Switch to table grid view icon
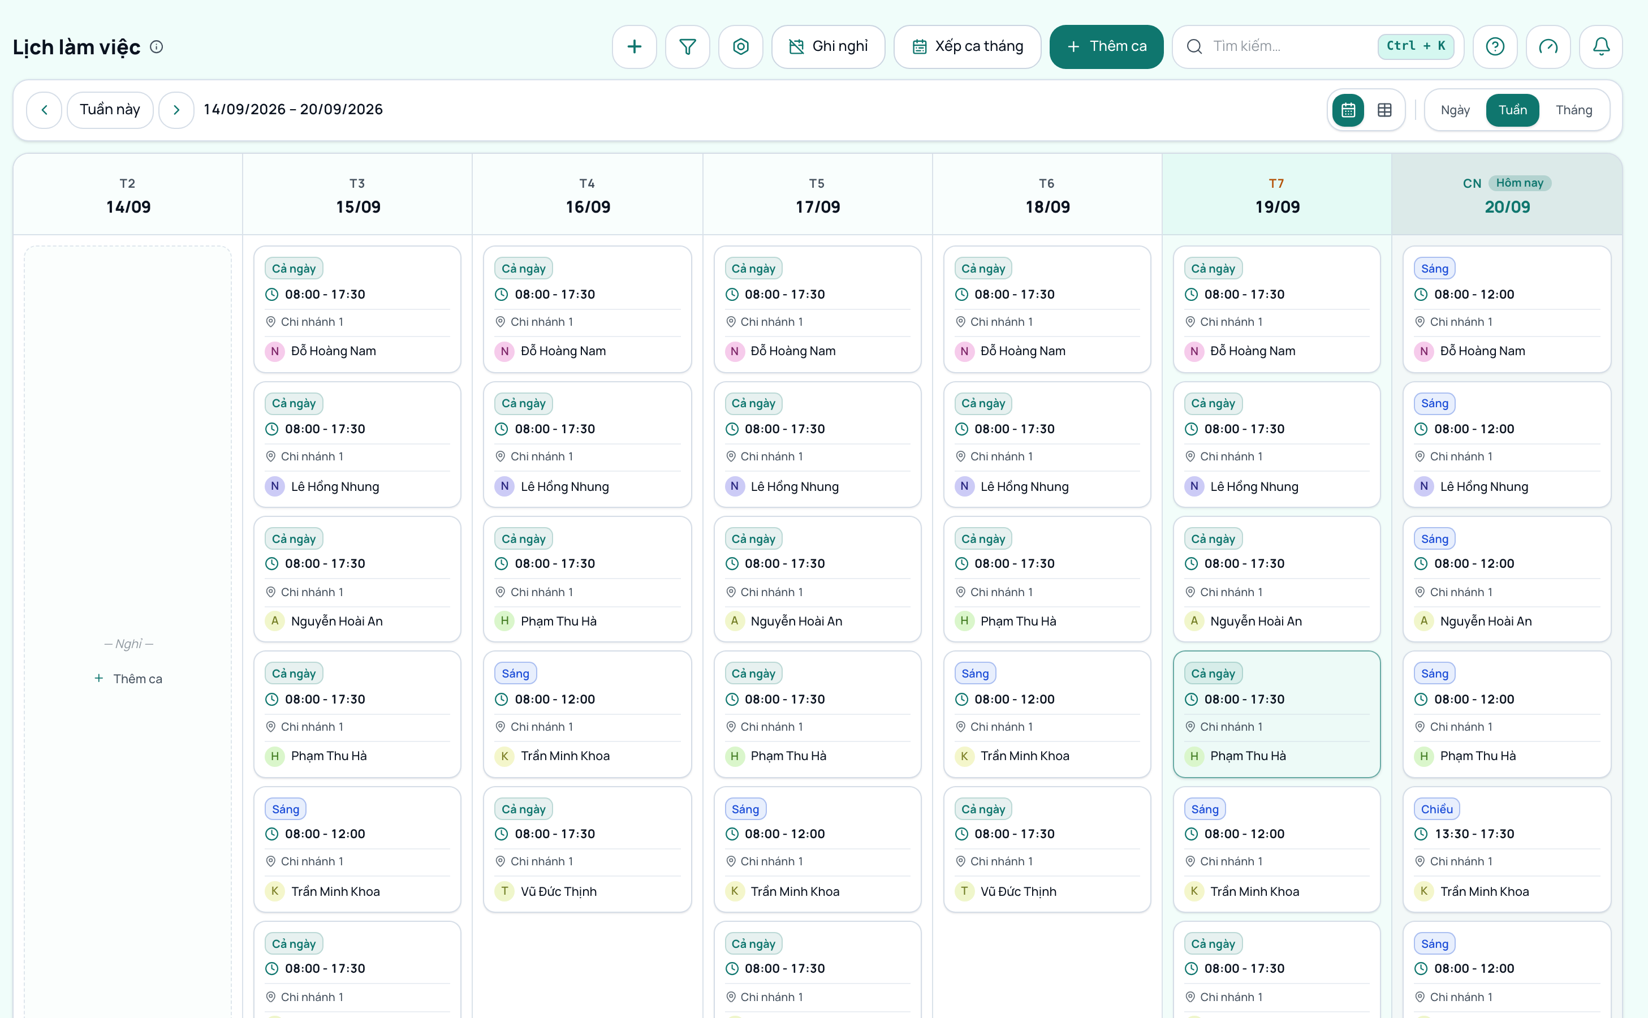Viewport: 1648px width, 1018px height. [1384, 110]
